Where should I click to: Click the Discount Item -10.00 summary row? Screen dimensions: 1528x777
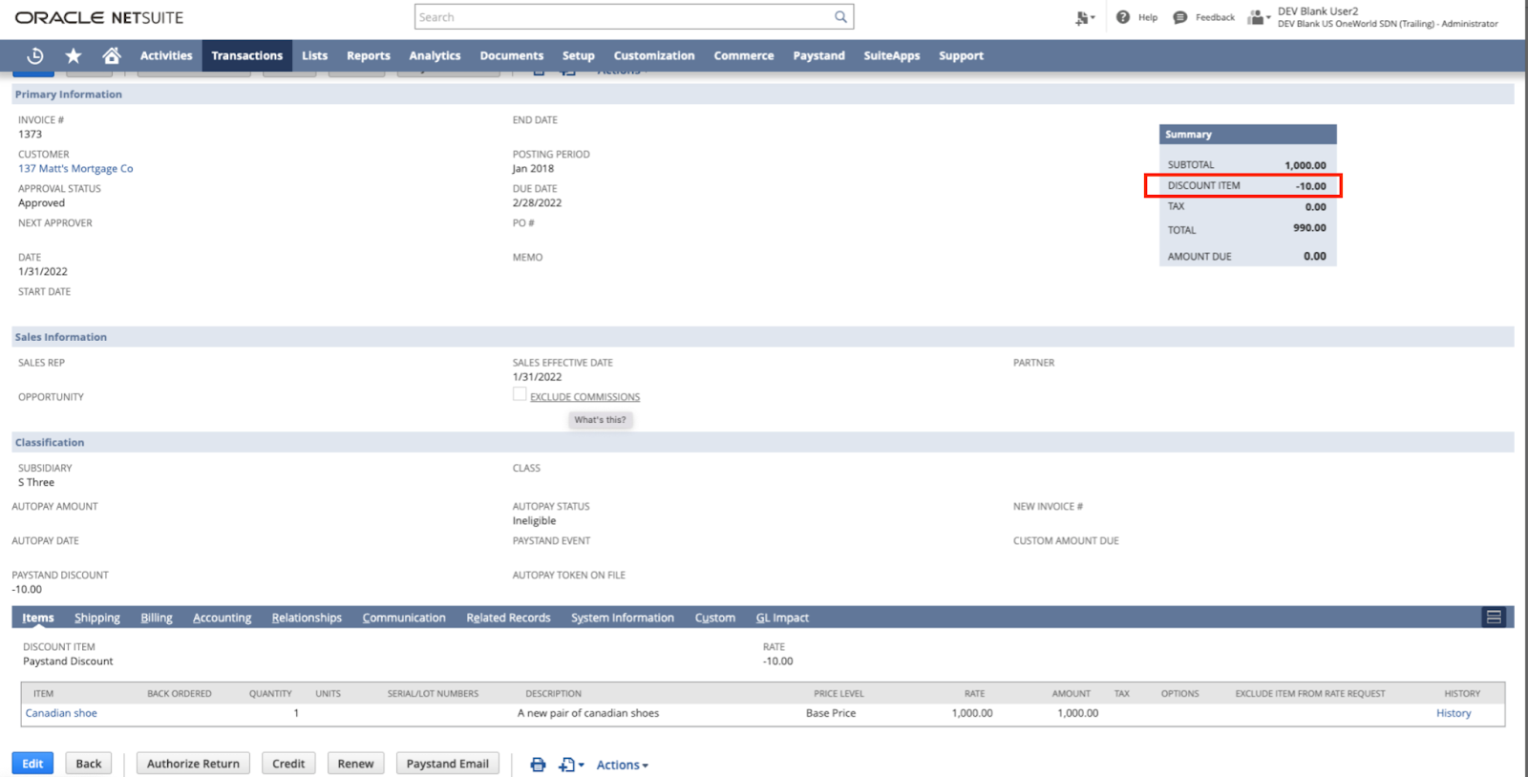tap(1243, 185)
